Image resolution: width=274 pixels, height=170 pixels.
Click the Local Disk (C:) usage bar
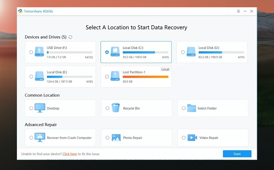(146, 52)
